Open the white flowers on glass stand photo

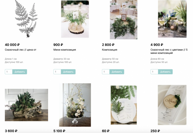75,105
